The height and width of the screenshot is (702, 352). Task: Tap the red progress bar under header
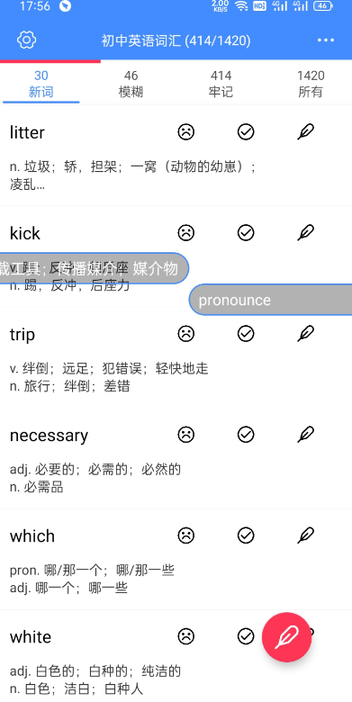coord(50,61)
